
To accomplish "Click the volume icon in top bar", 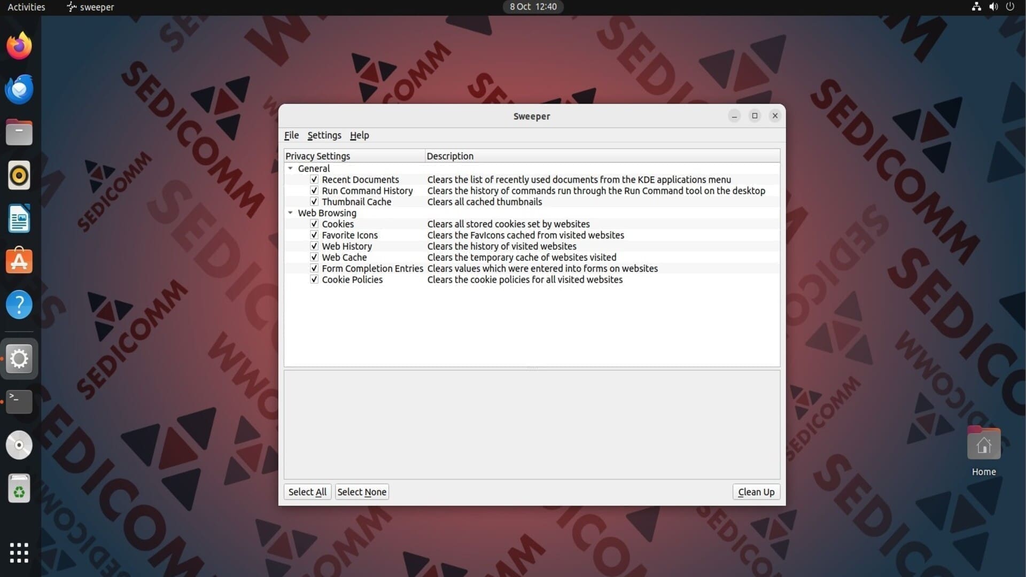I will [x=993, y=6].
